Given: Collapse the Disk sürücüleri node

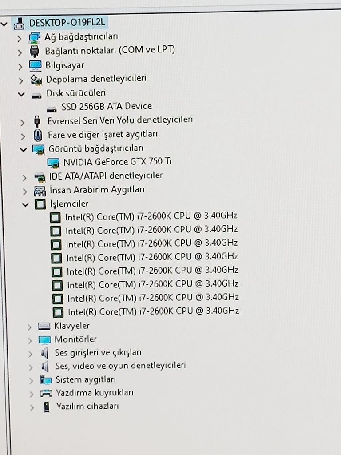Looking at the screenshot, I should [21, 94].
